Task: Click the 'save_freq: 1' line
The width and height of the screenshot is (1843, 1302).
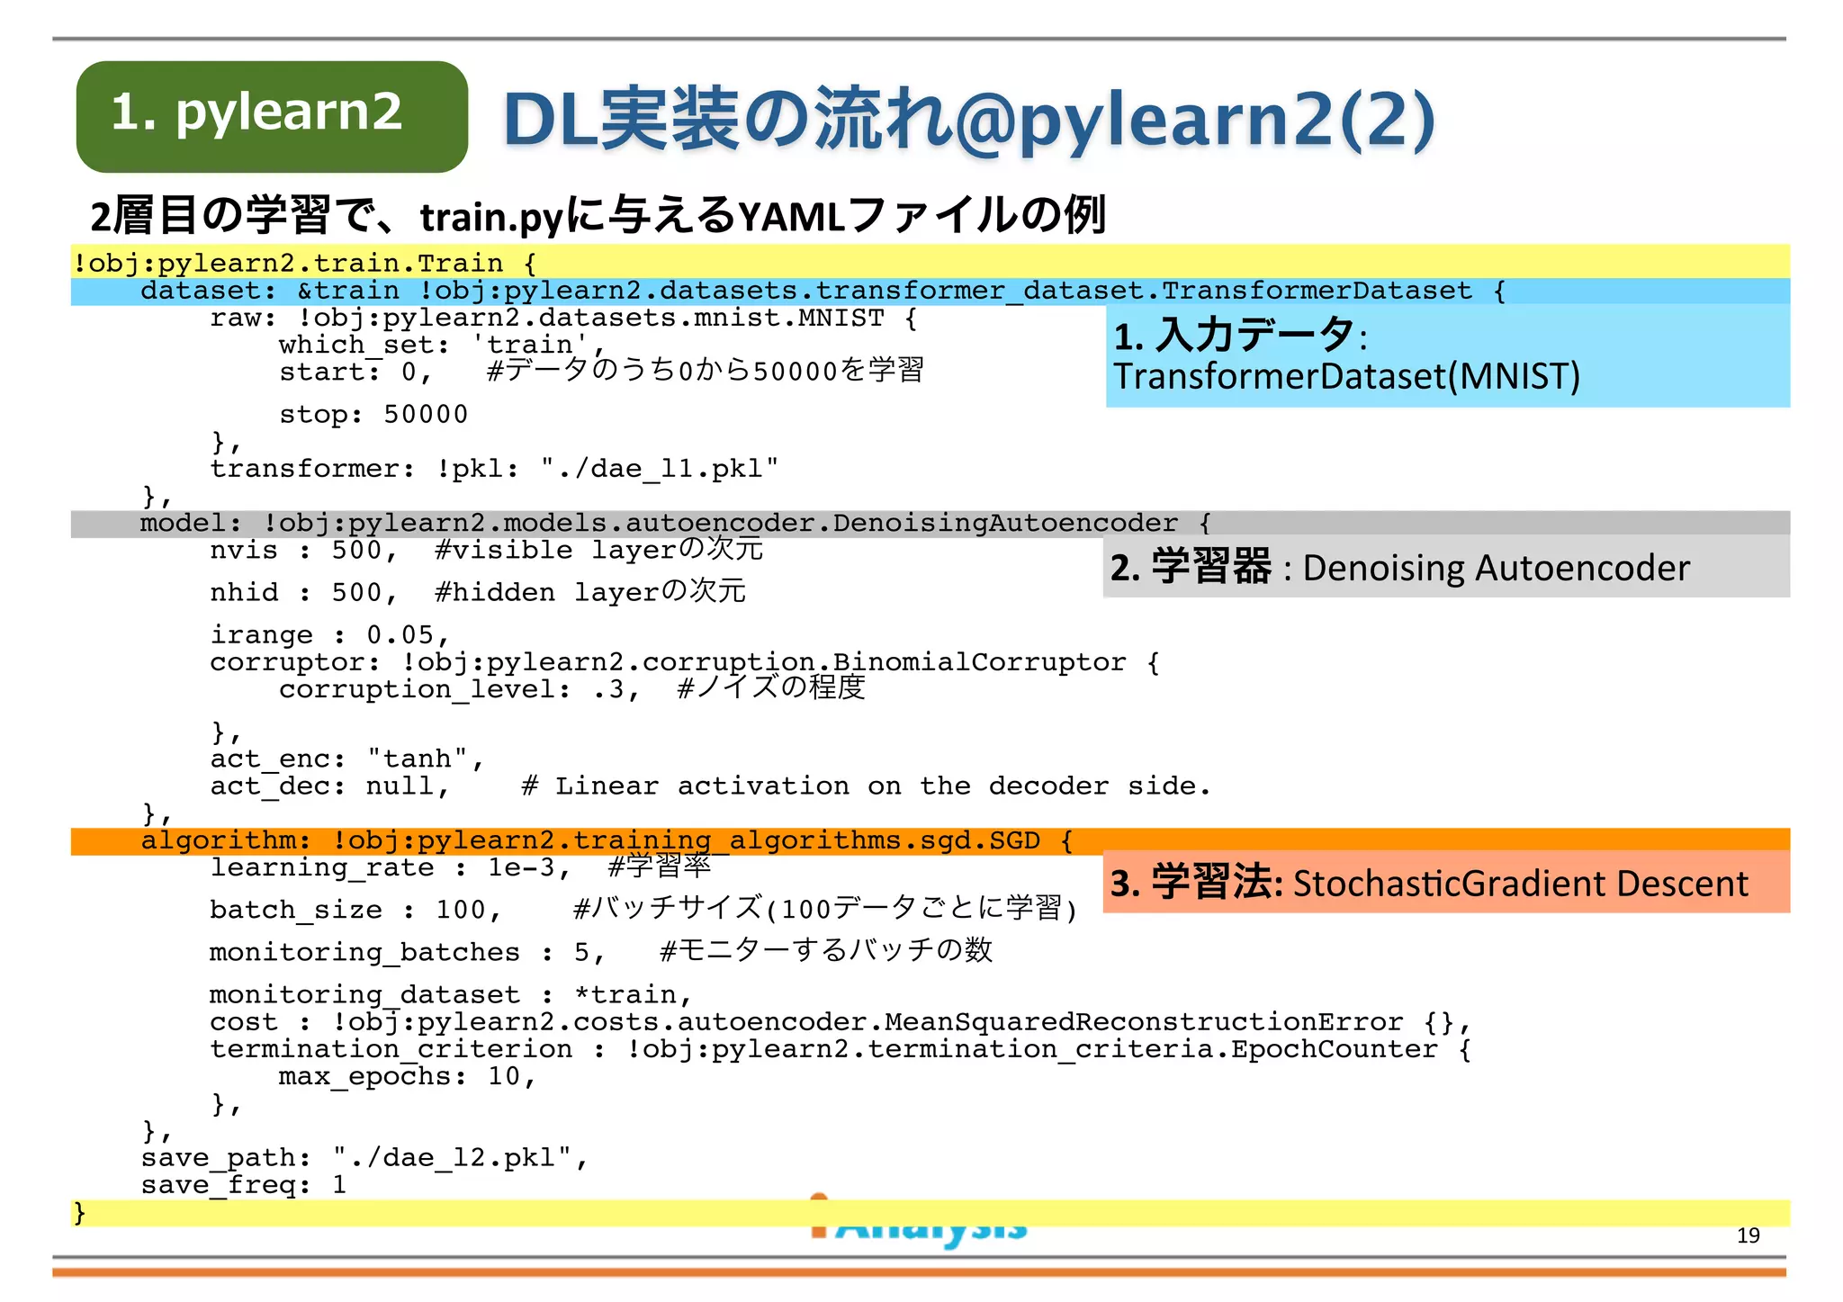Action: coord(243,1185)
